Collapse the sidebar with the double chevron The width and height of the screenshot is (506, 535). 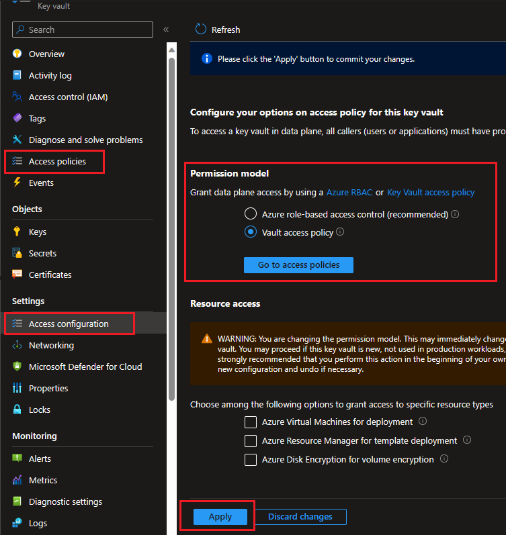[166, 30]
